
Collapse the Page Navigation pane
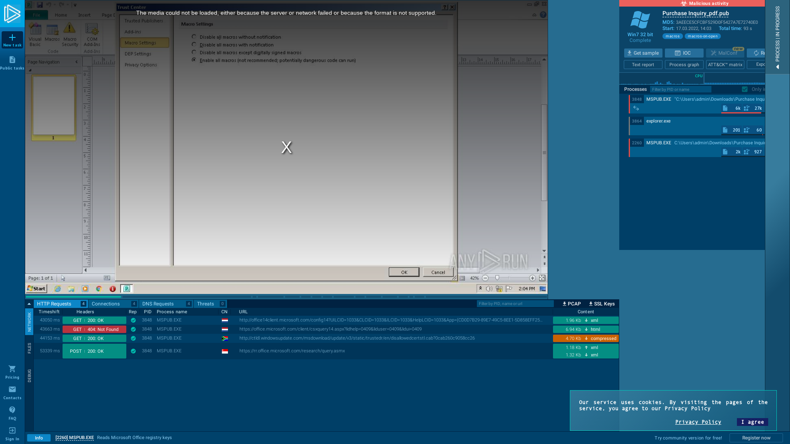[77, 62]
